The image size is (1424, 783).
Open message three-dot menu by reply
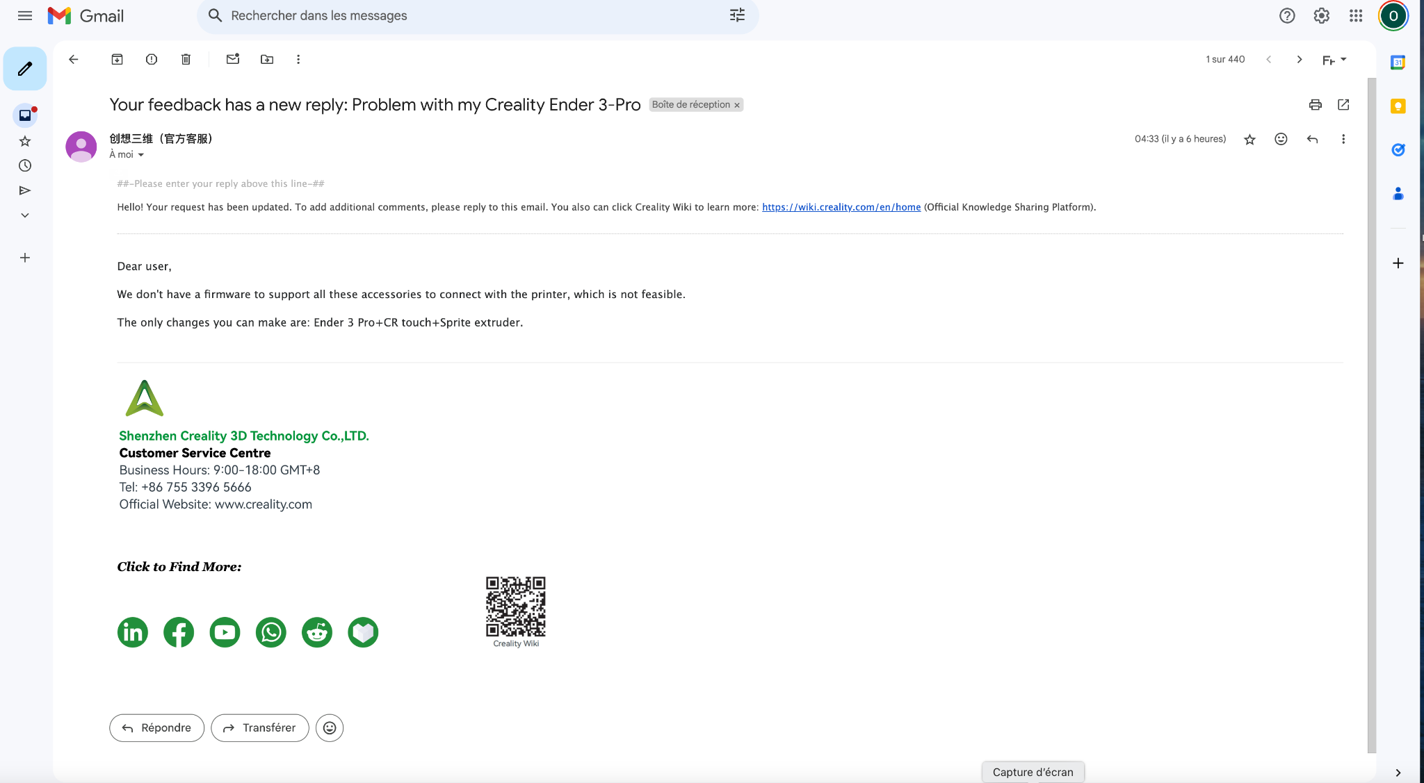(x=1343, y=140)
